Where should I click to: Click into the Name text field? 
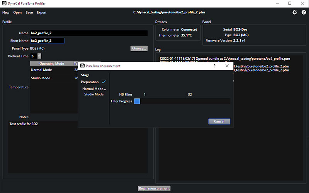point(88,33)
